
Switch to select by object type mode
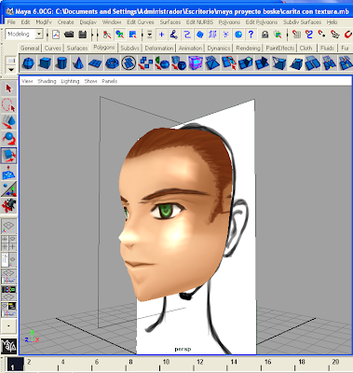[120, 35]
